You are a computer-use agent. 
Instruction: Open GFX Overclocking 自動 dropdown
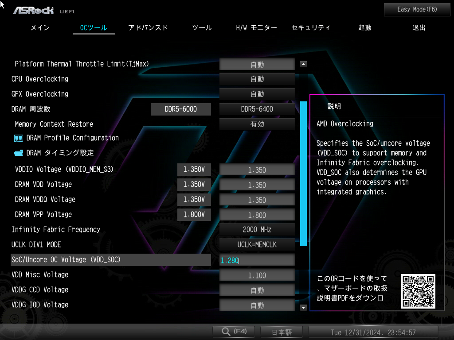[x=257, y=94]
